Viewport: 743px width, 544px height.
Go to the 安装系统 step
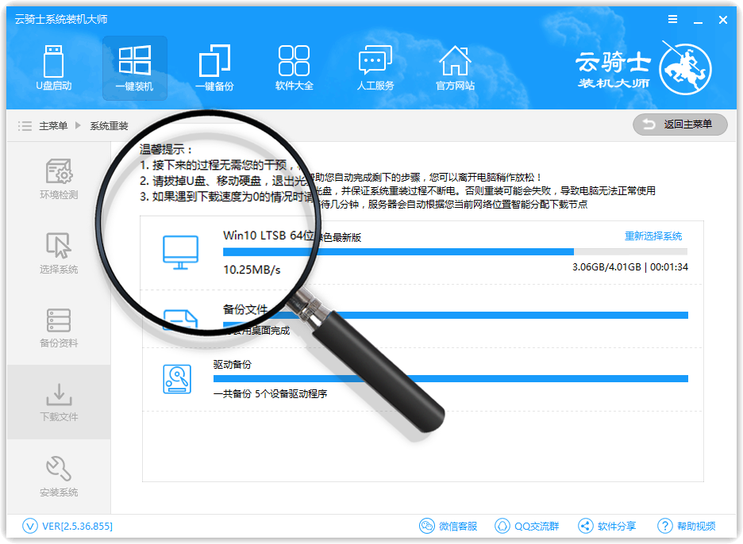coord(59,477)
